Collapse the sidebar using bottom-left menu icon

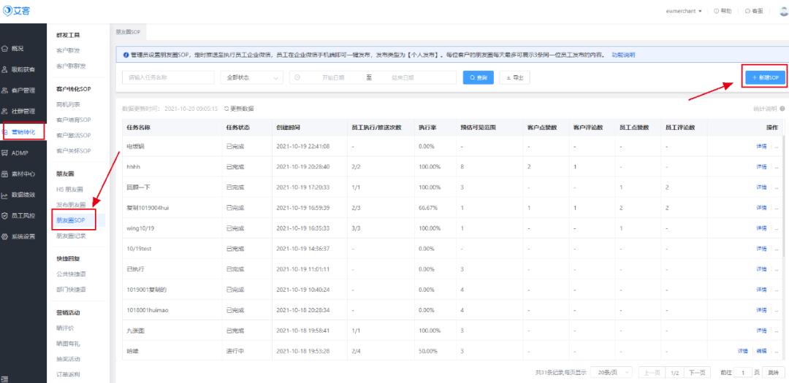[6, 377]
